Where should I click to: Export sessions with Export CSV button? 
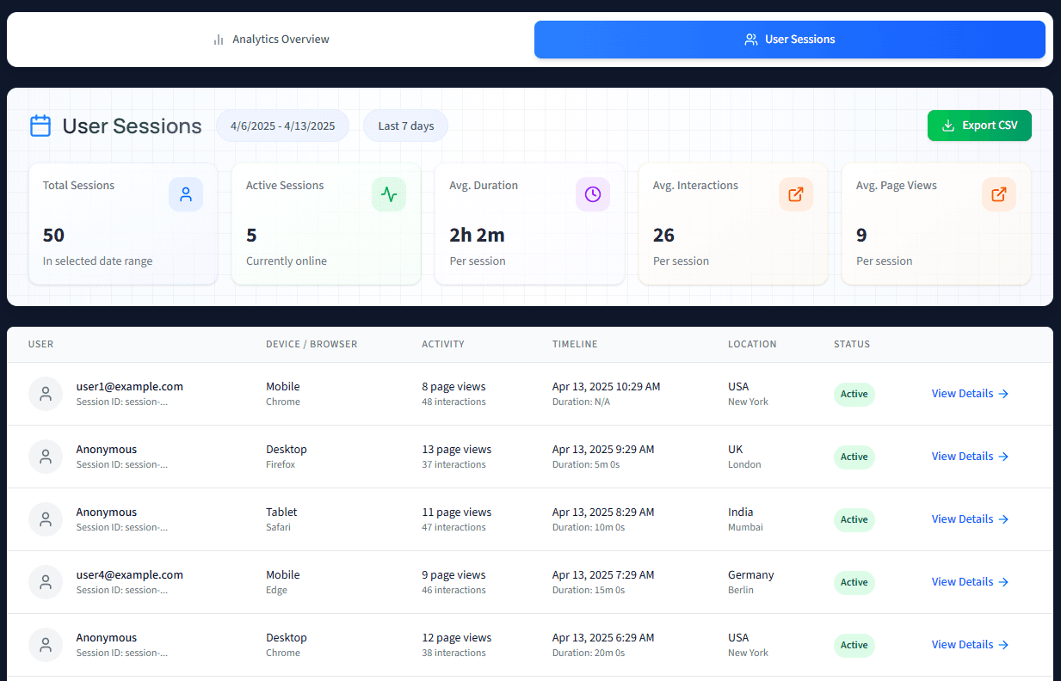click(x=979, y=126)
